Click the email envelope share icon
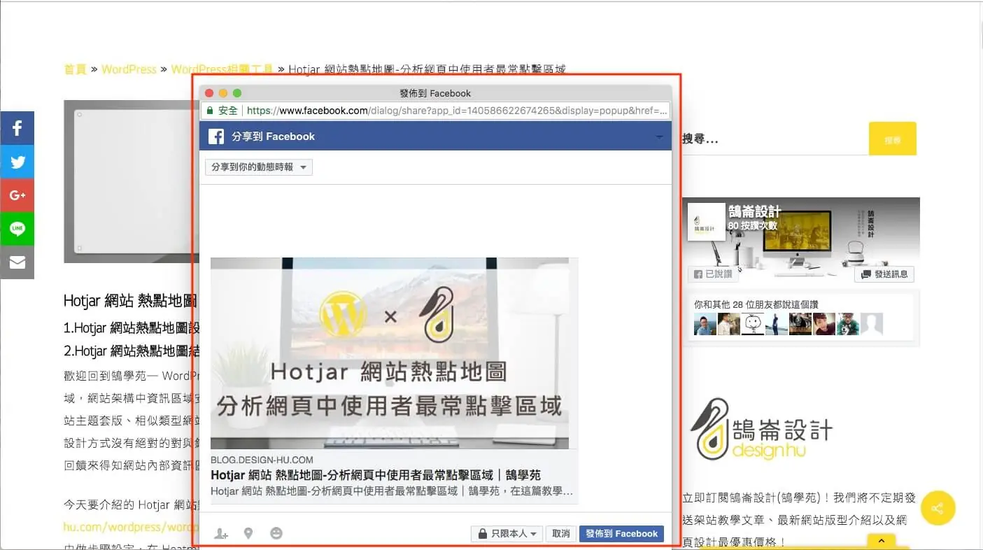Viewport: 983px width, 550px height. 17,262
